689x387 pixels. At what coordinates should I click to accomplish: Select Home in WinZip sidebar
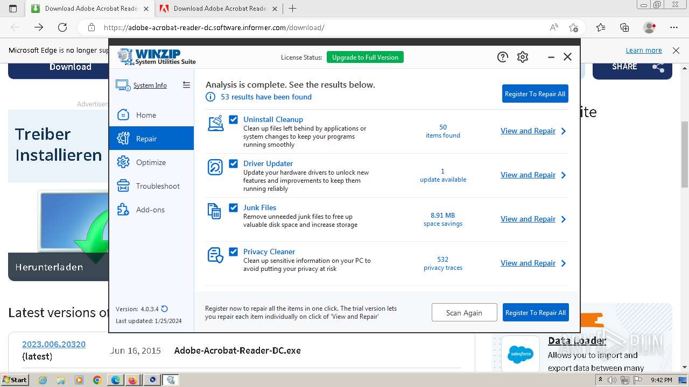tap(151, 115)
